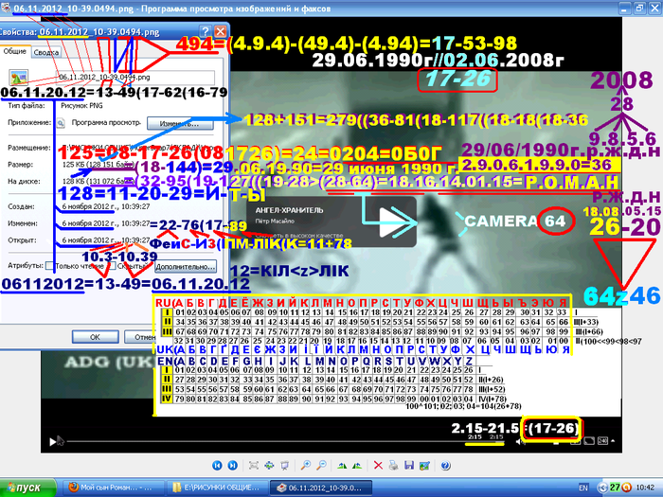
Task: Rotate image counterclockwise icon
Action: 357,466
